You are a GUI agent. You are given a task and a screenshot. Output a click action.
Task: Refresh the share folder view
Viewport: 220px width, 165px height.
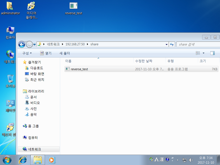[x=172, y=44]
